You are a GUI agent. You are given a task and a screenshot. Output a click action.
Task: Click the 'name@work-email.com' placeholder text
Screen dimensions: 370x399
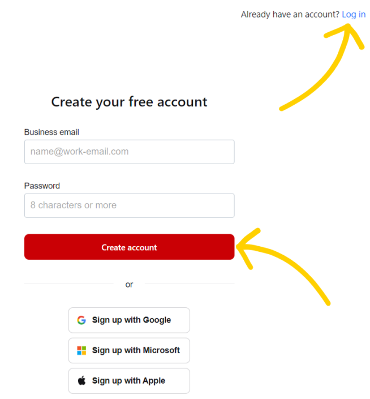pyautogui.click(x=79, y=152)
